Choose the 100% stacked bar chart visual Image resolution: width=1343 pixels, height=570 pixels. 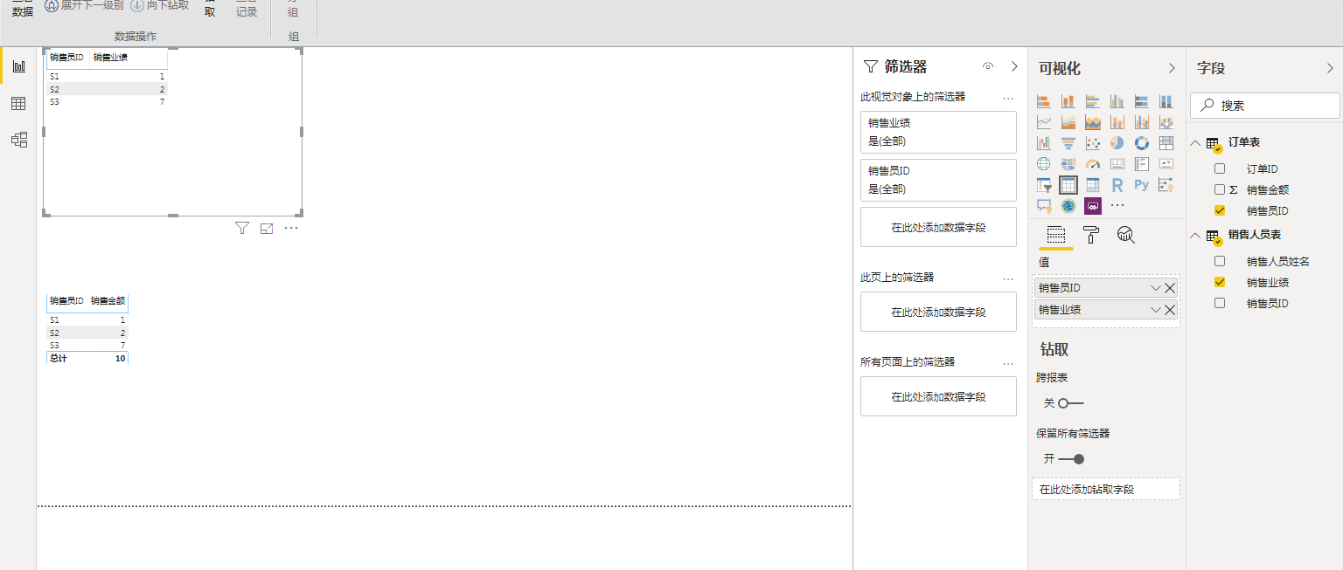1141,101
